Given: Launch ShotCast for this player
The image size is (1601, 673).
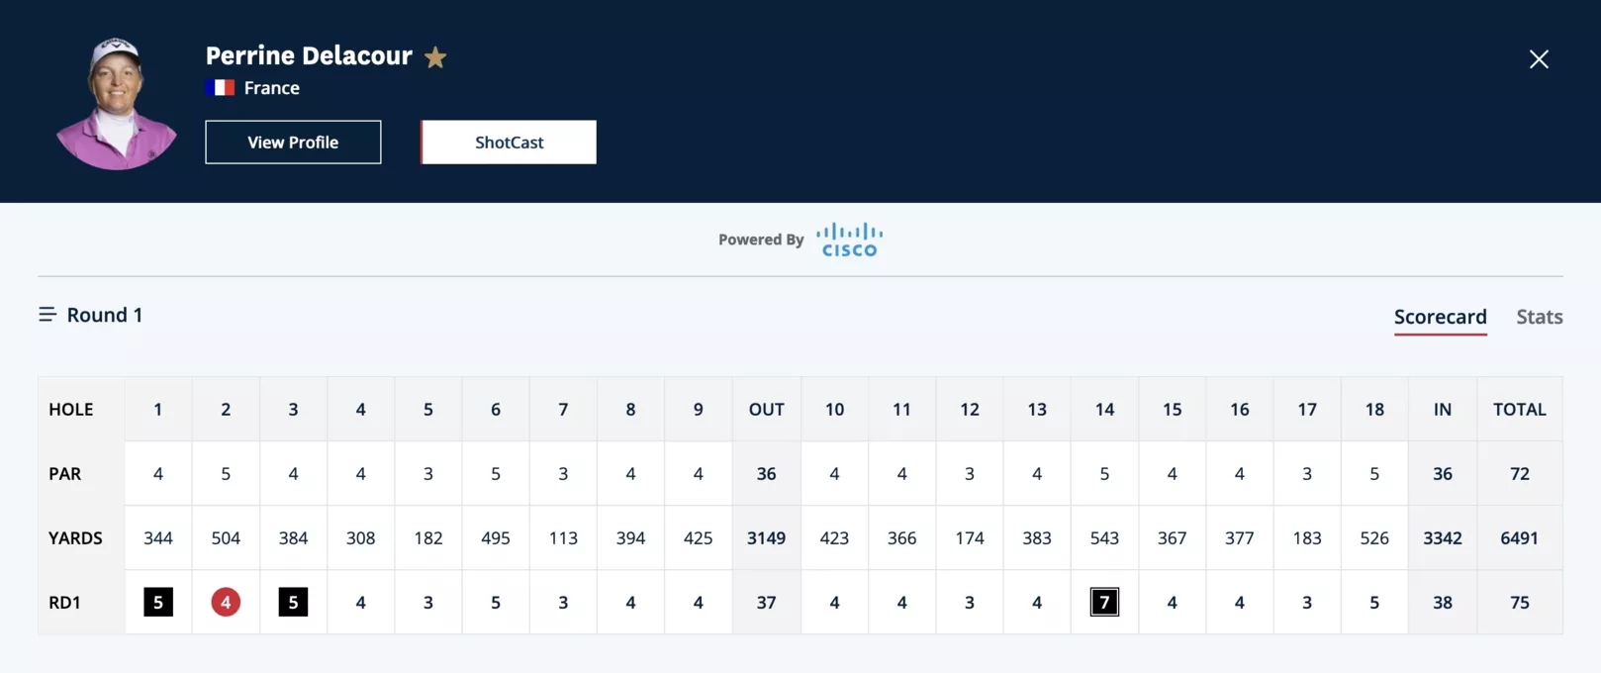Looking at the screenshot, I should (x=509, y=143).
